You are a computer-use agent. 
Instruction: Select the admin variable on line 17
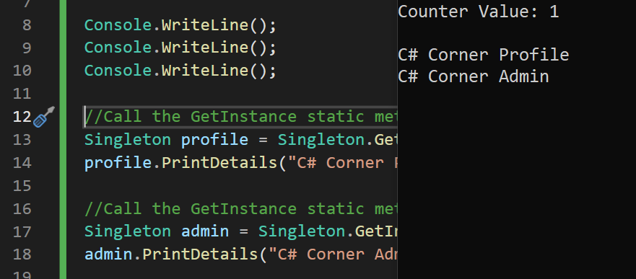pyautogui.click(x=205, y=231)
